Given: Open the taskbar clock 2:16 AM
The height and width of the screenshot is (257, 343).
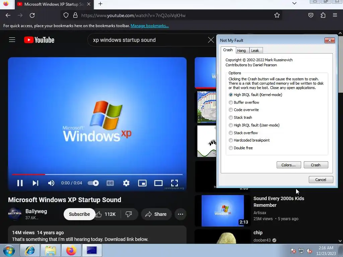Looking at the screenshot, I should click(326, 250).
